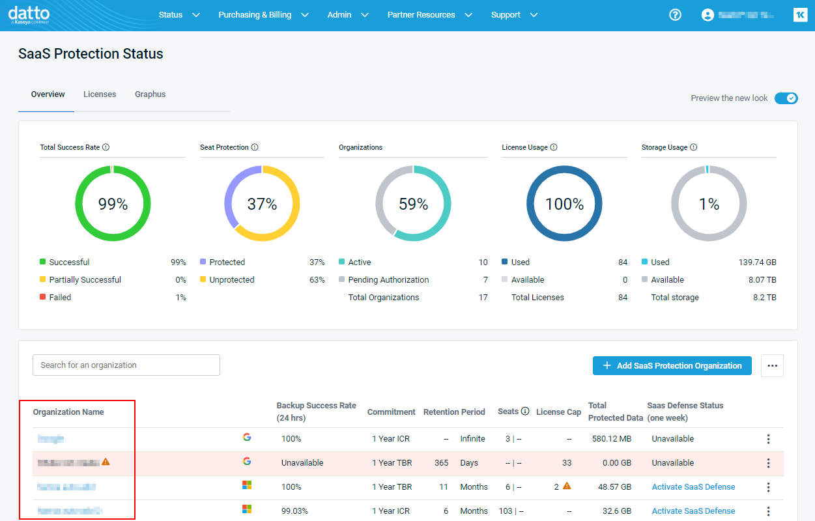
Task: Click the Kaseya K icon in header
Action: coord(800,14)
